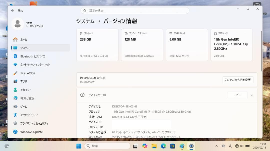Open Microsoft Edge from the taskbar
The width and height of the screenshot is (270, 151).
(163, 146)
